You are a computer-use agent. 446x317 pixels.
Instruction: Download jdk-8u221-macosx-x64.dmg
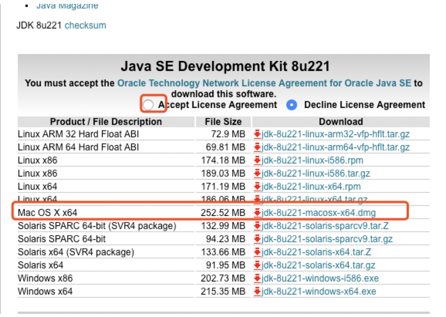[x=319, y=212]
